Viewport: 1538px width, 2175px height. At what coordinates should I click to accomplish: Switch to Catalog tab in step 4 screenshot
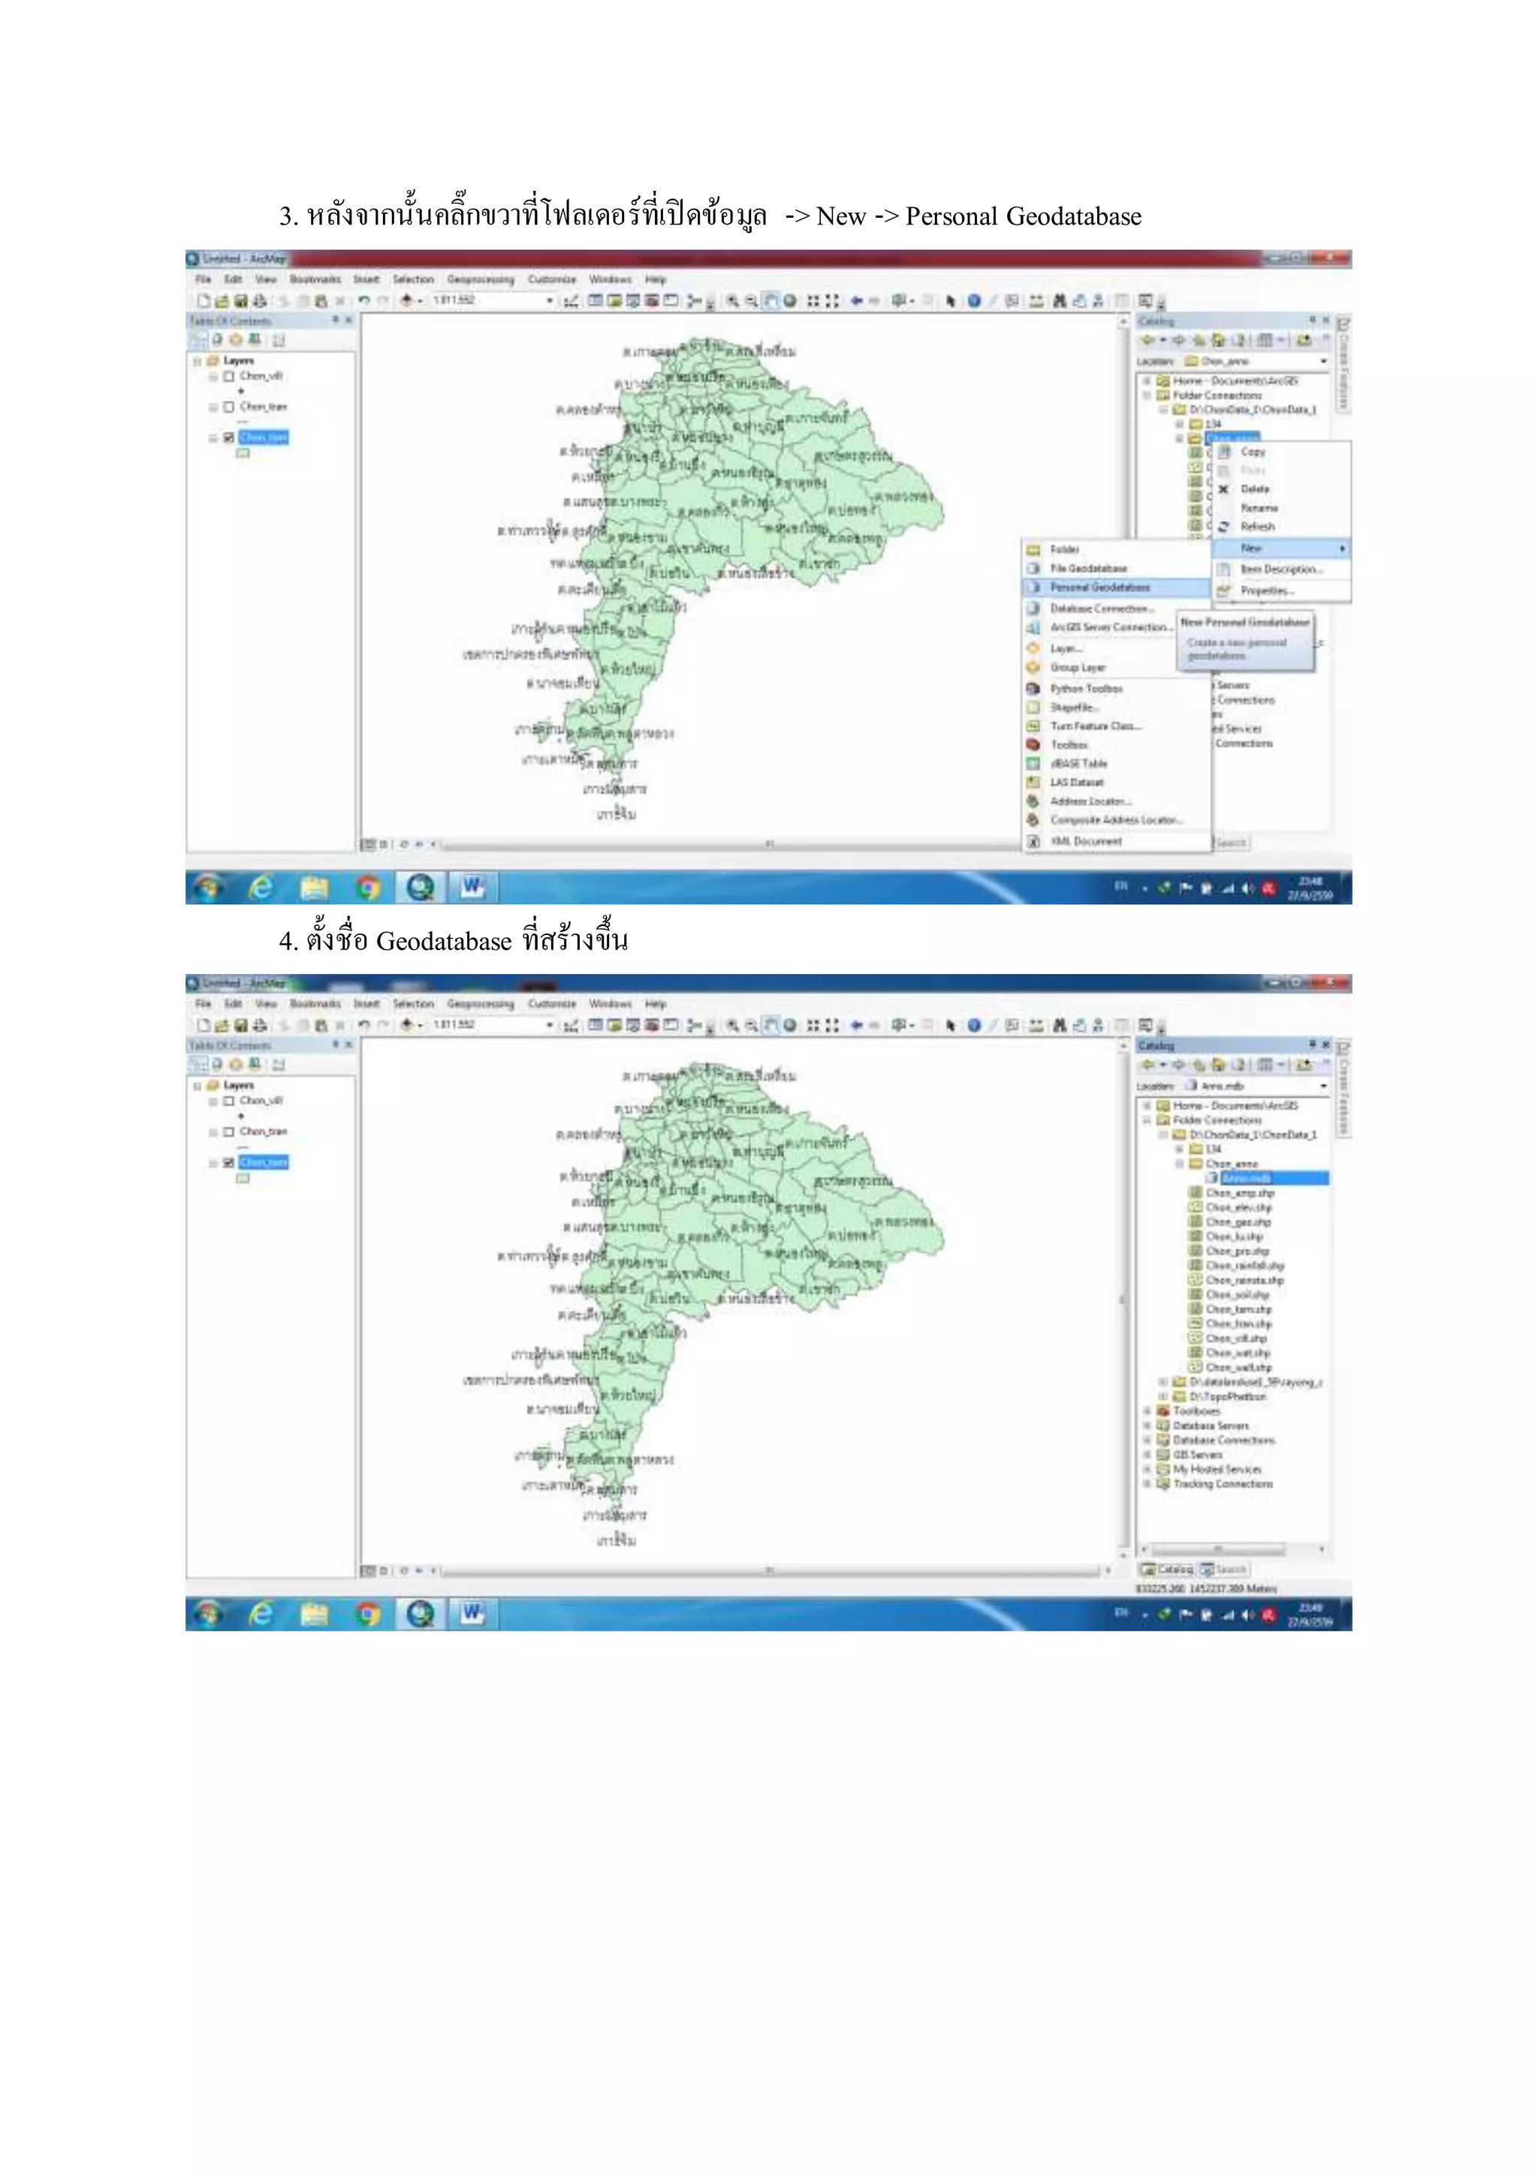1168,1570
